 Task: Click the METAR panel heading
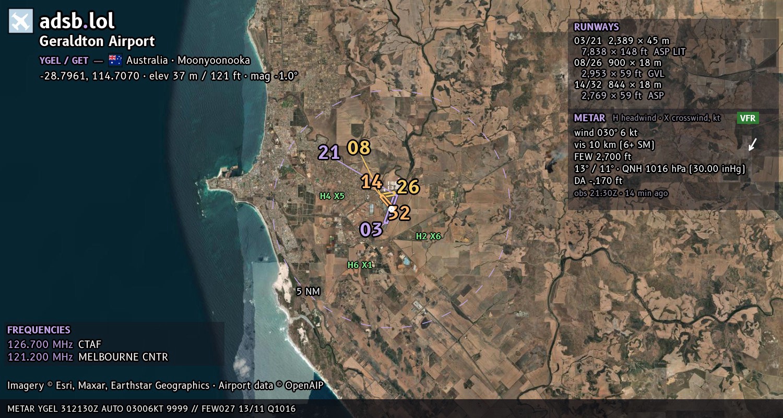(589, 118)
